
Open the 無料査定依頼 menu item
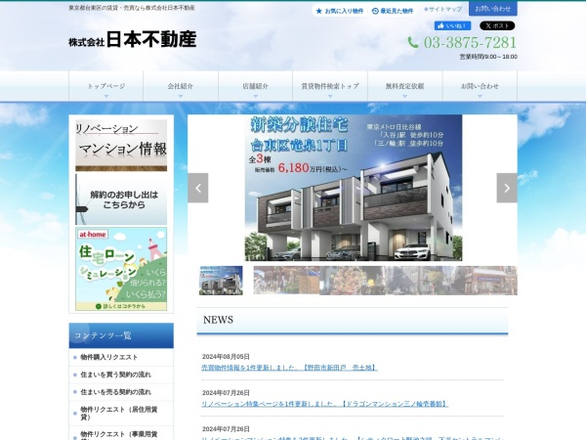[405, 86]
